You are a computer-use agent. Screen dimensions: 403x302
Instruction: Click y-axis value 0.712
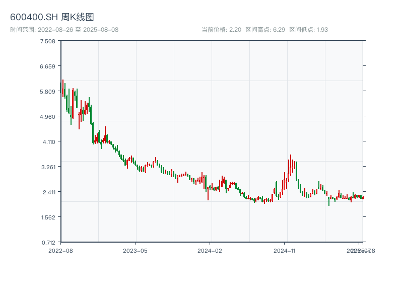pos(48,243)
